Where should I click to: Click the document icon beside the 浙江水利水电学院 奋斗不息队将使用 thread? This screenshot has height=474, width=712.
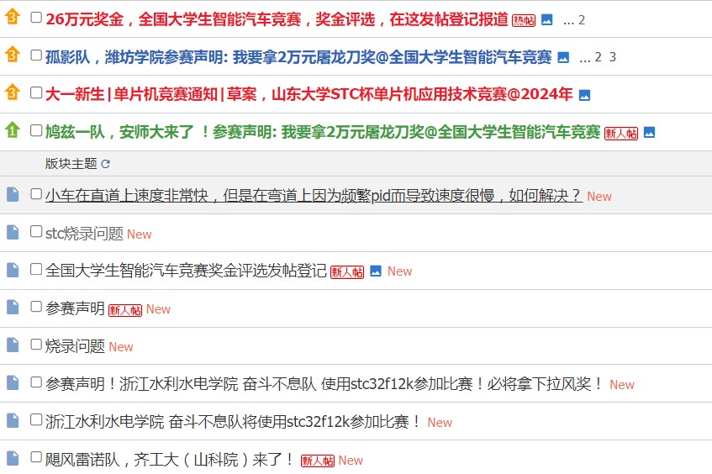[13, 420]
